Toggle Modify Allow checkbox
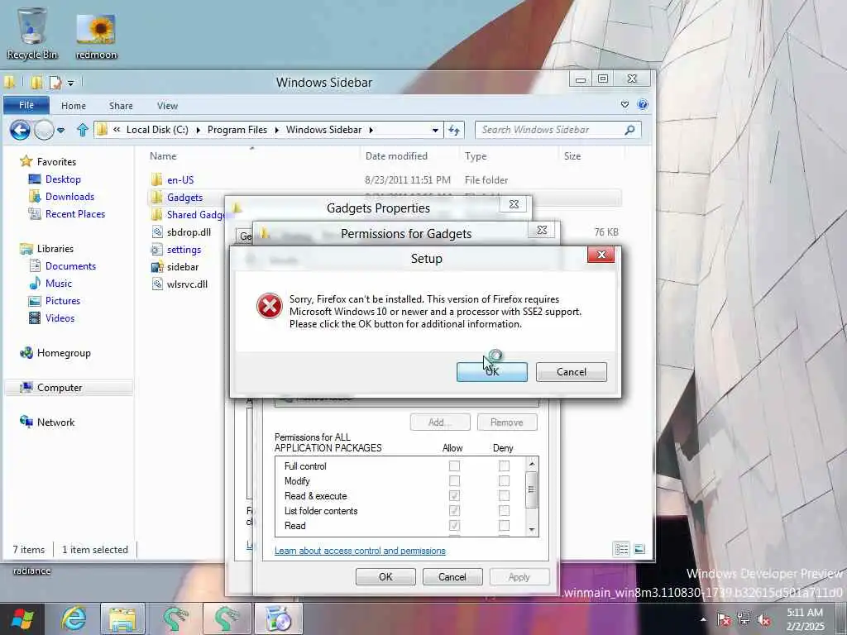This screenshot has height=635, width=847. 454,480
